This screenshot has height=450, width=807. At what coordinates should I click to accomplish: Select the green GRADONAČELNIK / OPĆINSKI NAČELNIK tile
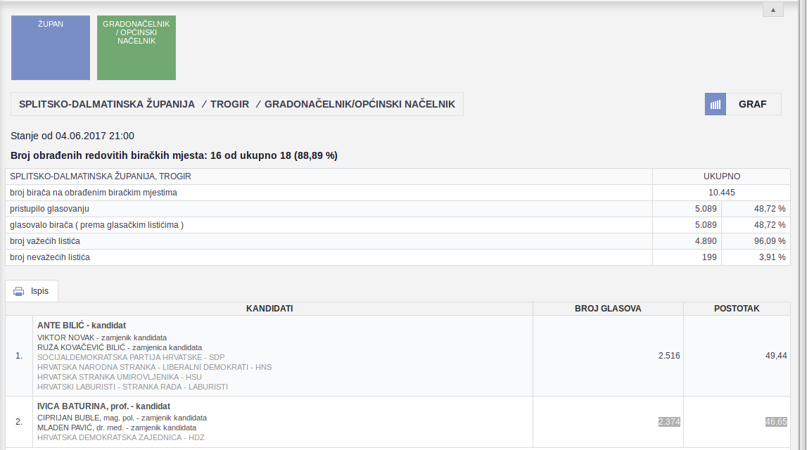click(136, 48)
